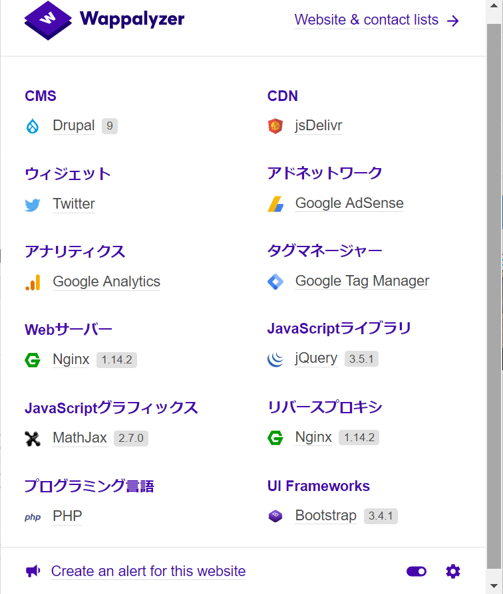This screenshot has height=594, width=503.
Task: Click the Drupal droplet icon
Action: coord(33,126)
